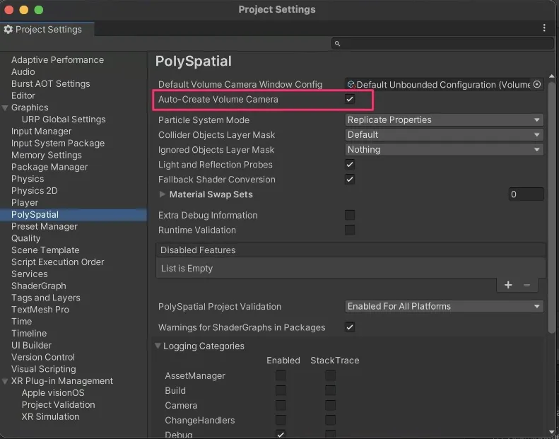Enable Extra Debug Information checkbox
The image size is (559, 439).
pos(350,215)
